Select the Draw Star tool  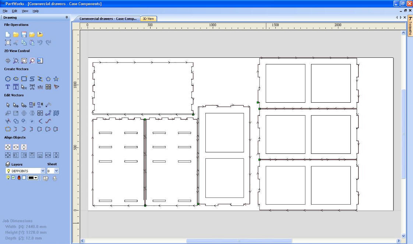56,79
